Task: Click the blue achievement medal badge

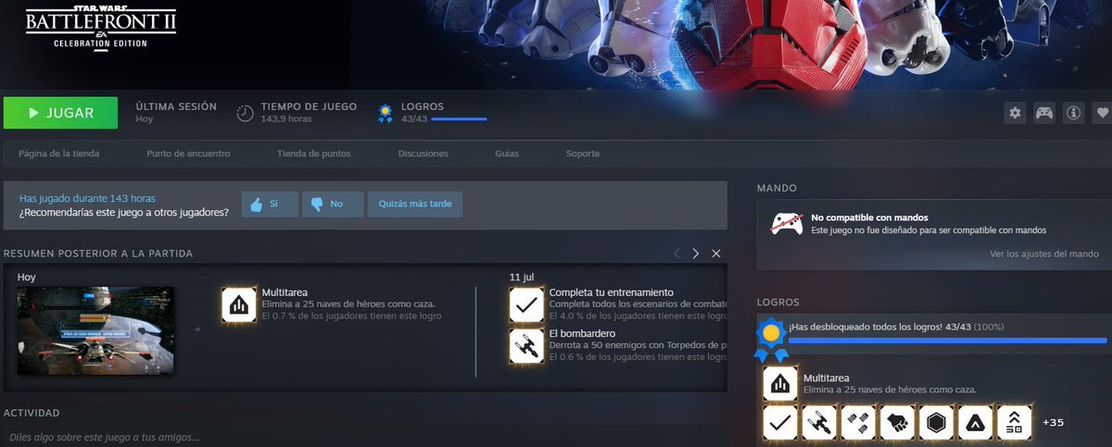Action: point(770,340)
